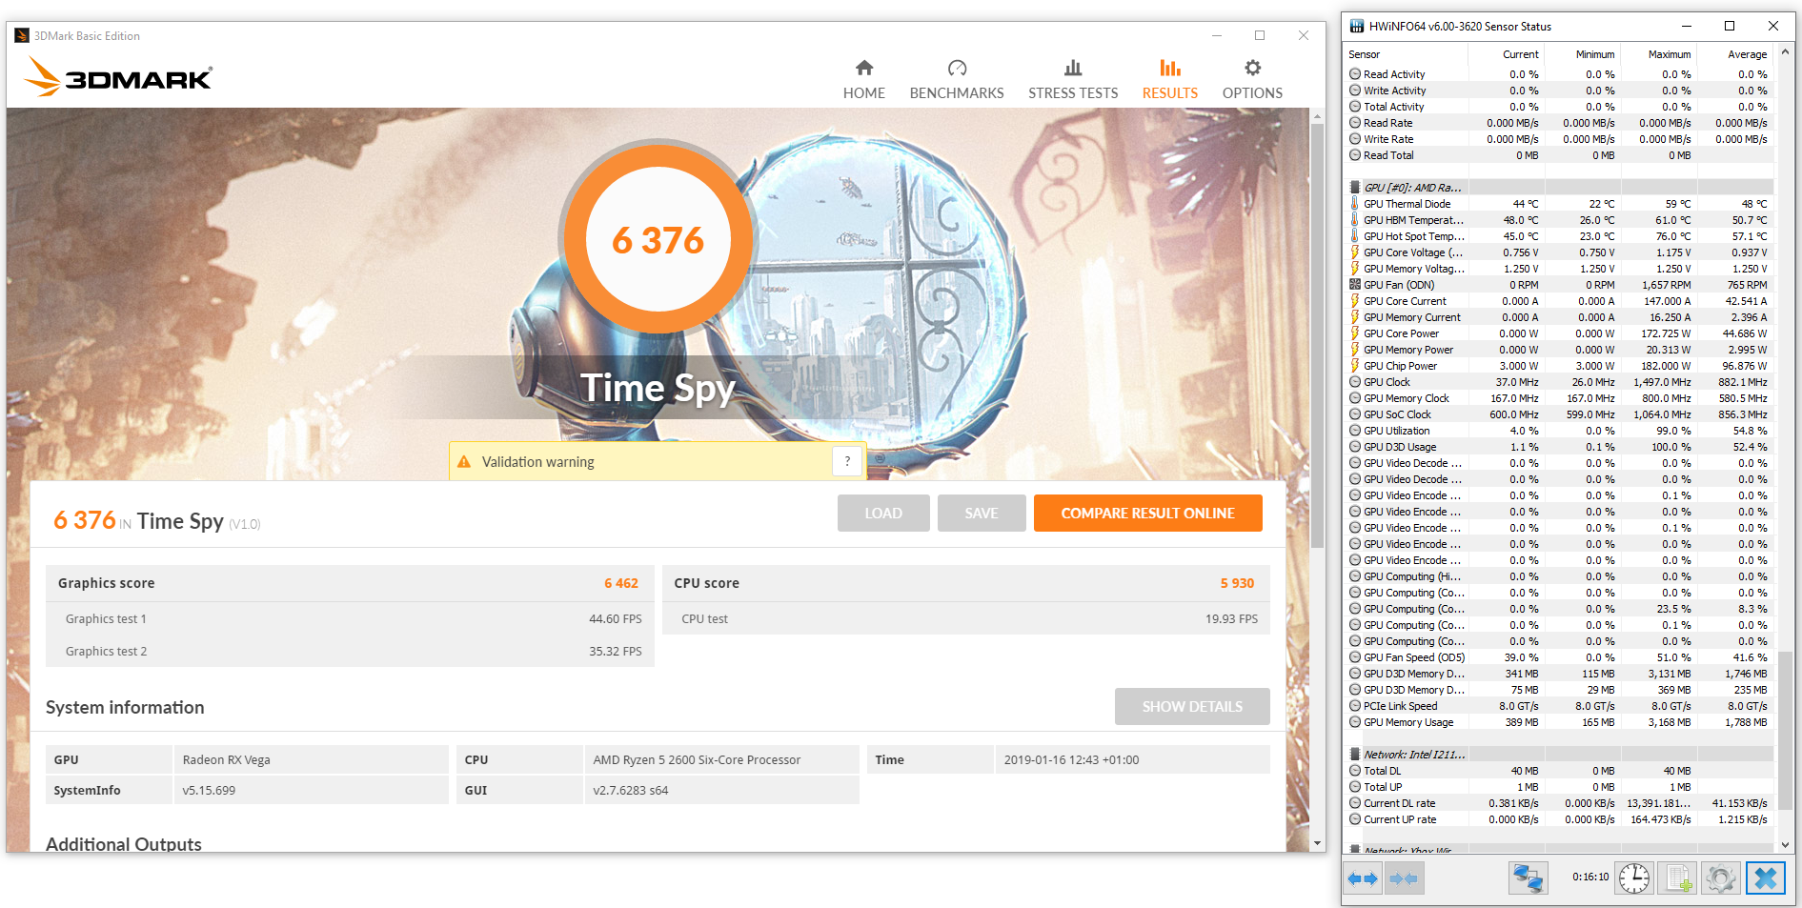Click the Network Intel I211 section chip icon
The width and height of the screenshot is (1802, 908).
point(1355,755)
